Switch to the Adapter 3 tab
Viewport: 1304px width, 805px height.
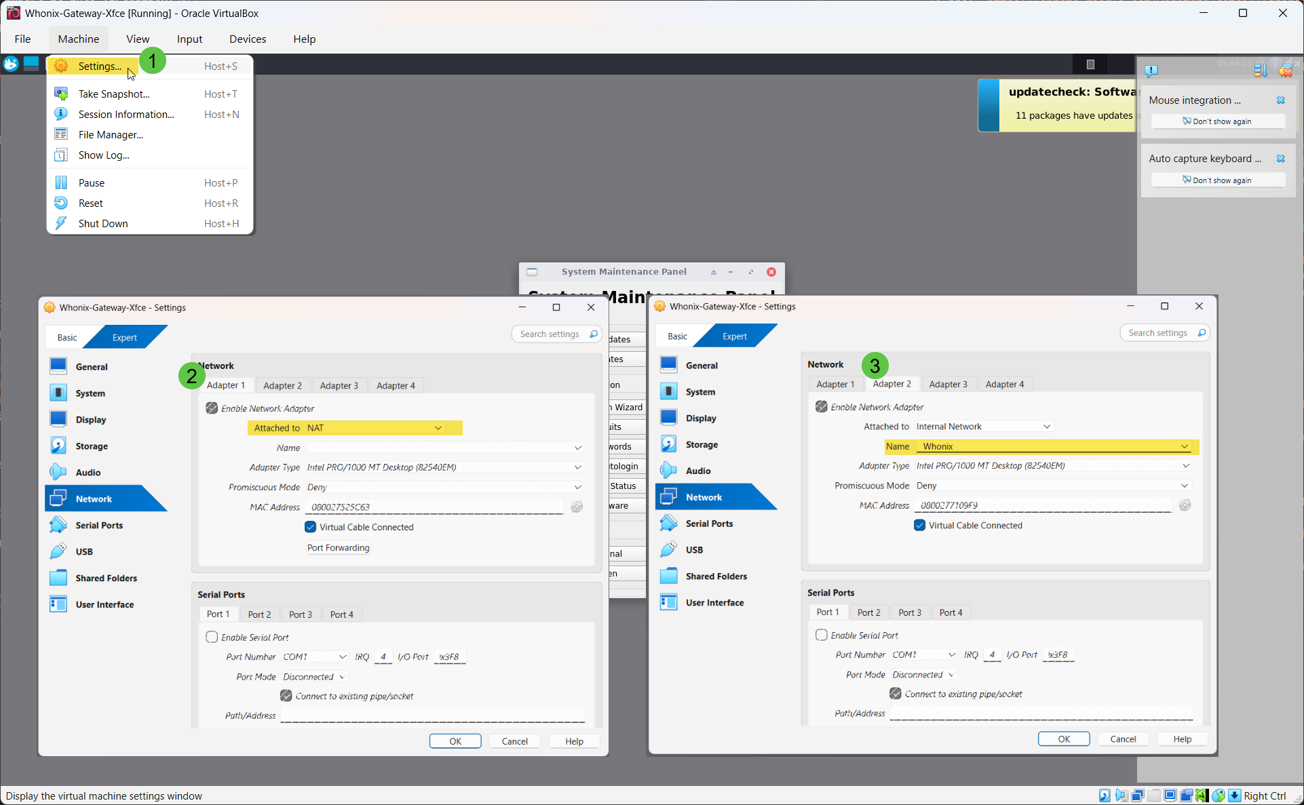339,385
